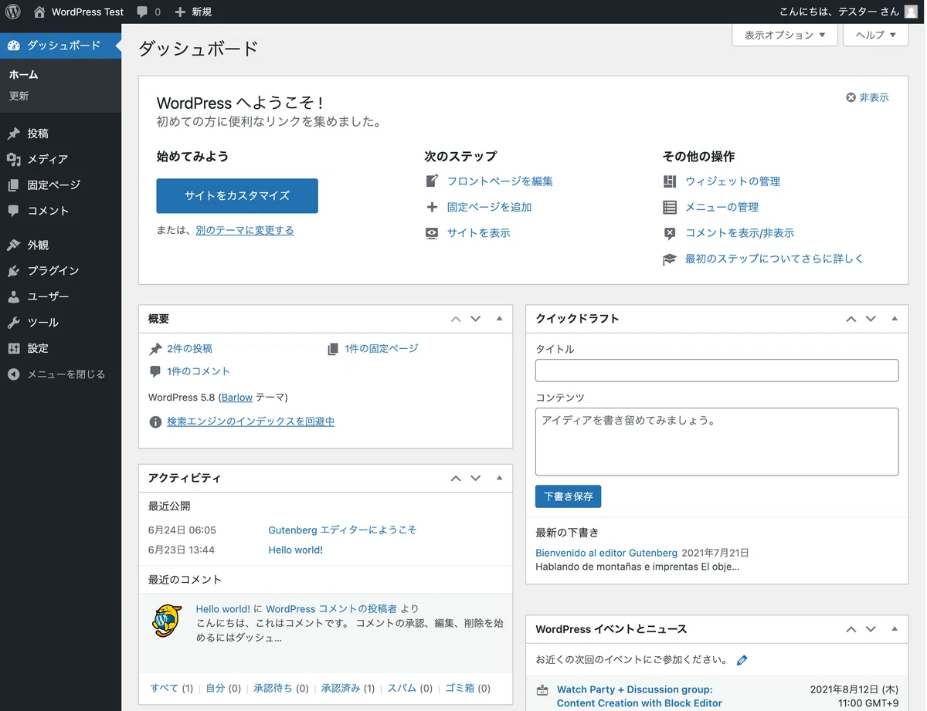
Task: Move クイックドラフト panel up with chevron
Action: tap(851, 319)
